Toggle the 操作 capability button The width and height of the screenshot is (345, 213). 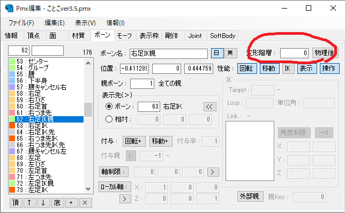pyautogui.click(x=329, y=69)
